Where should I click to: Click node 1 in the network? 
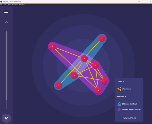click(74, 75)
